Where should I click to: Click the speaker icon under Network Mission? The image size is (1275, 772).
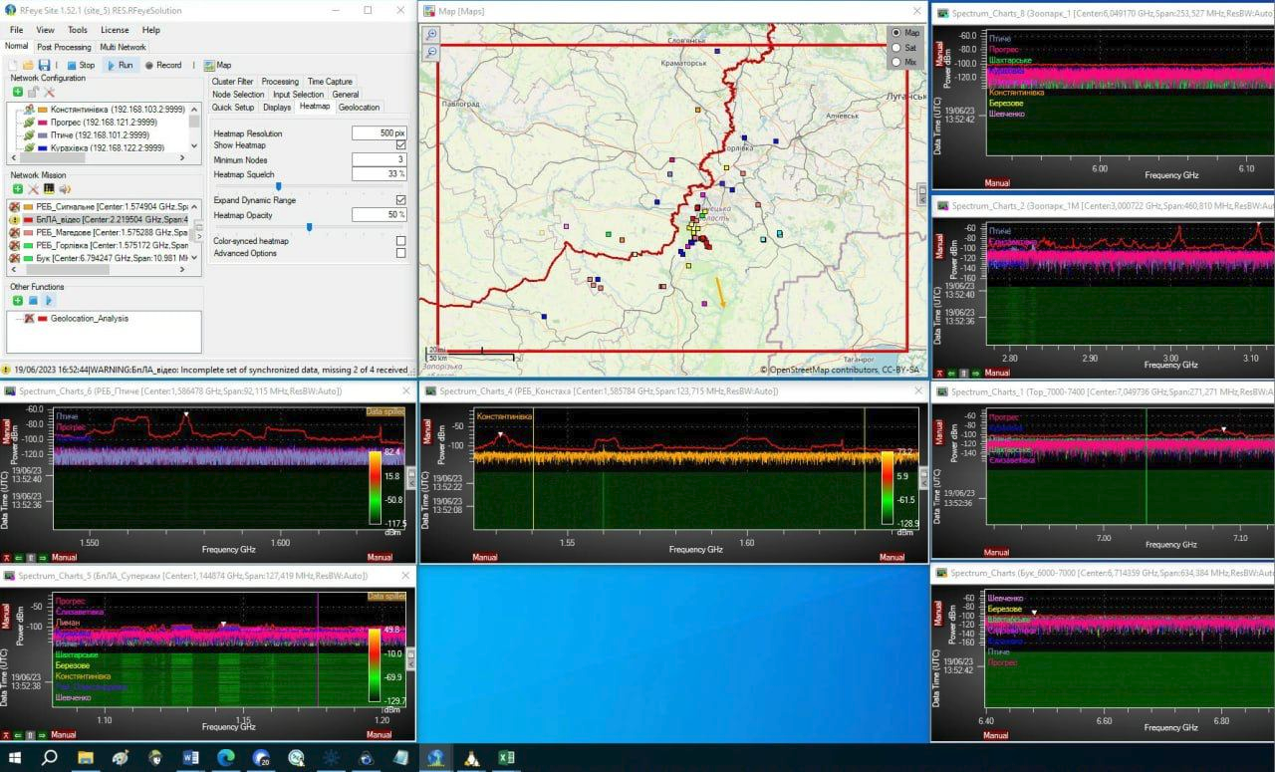[x=64, y=188]
